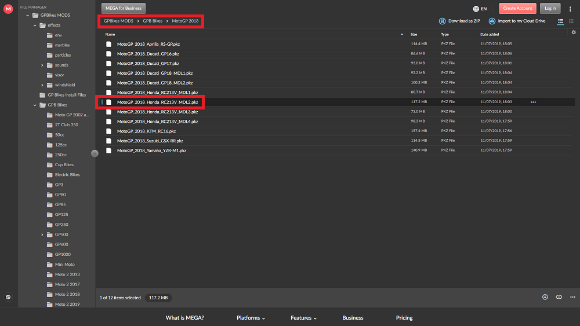Open the GP125 folder in sidebar

[61, 214]
